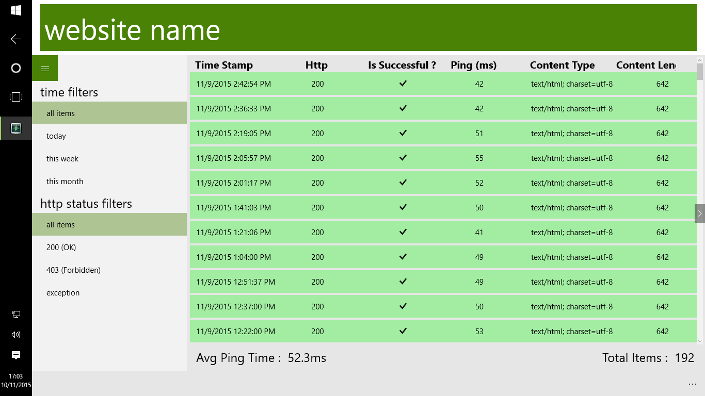Open the Windows Start menu
This screenshot has height=396, width=705.
16,10
